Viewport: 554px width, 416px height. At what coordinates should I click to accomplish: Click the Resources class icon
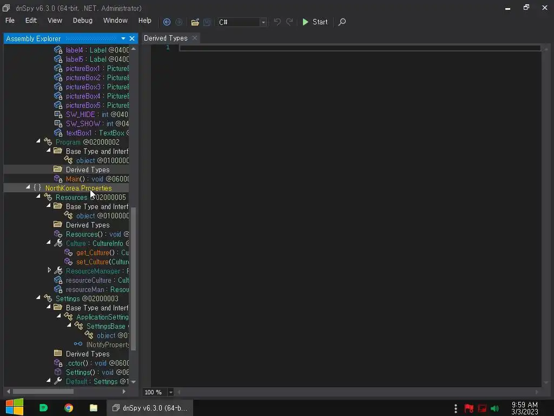pyautogui.click(x=48, y=197)
